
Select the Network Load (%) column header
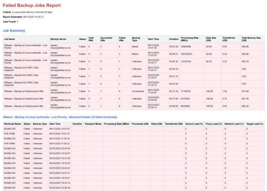point(234,124)
